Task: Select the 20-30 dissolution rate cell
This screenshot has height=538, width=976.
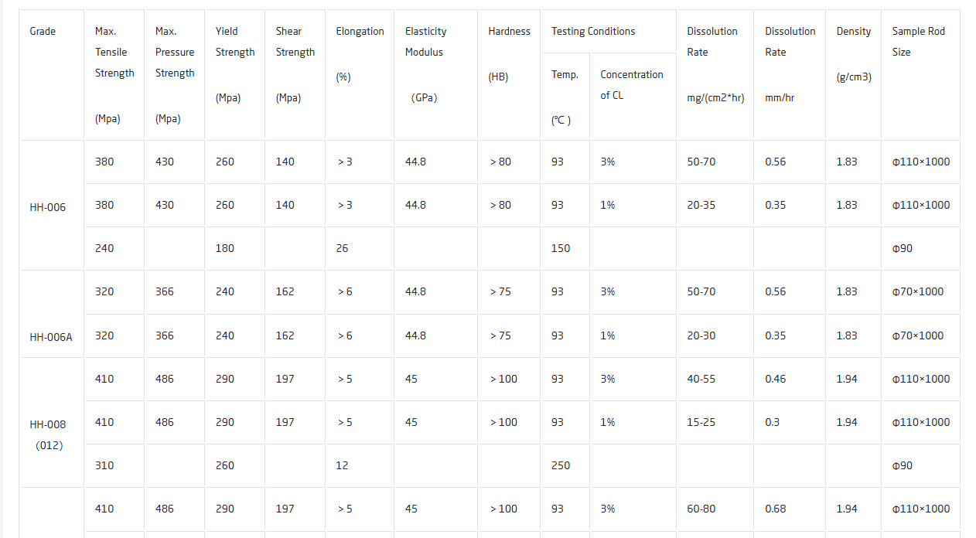Action: pos(715,335)
